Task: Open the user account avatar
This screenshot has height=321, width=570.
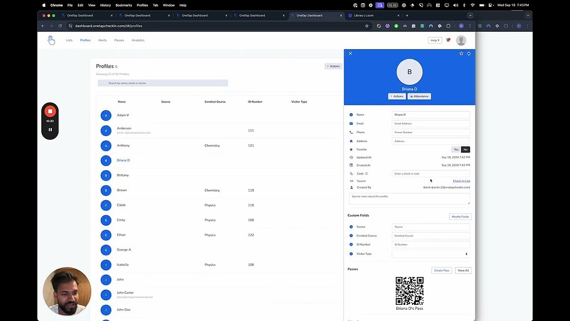Action: 461,40
